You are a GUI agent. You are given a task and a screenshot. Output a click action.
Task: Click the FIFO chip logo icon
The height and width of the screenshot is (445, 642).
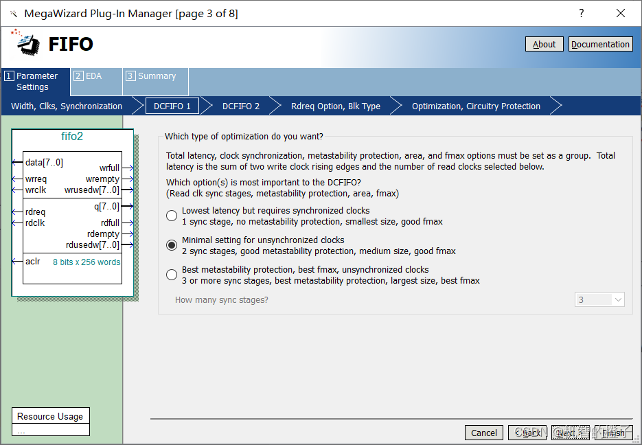pos(26,43)
